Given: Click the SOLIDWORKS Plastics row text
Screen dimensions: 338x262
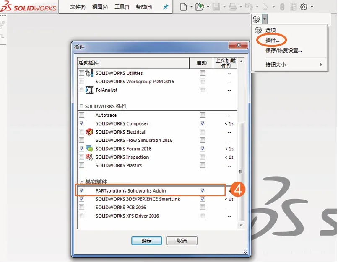Looking at the screenshot, I should [x=119, y=165].
